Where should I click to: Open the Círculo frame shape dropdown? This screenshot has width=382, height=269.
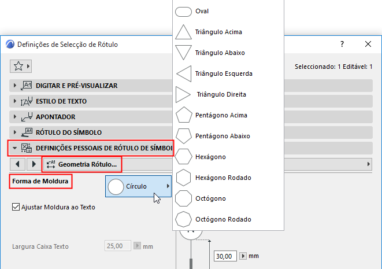[138, 186]
